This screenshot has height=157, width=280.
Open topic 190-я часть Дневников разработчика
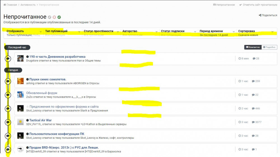click(57, 56)
